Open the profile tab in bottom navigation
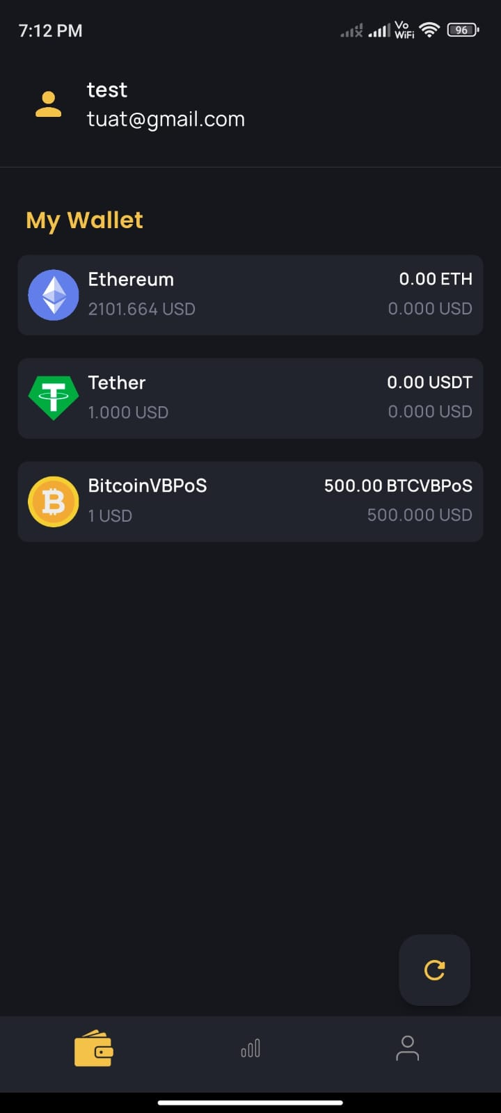This screenshot has width=501, height=1113. click(x=407, y=1048)
